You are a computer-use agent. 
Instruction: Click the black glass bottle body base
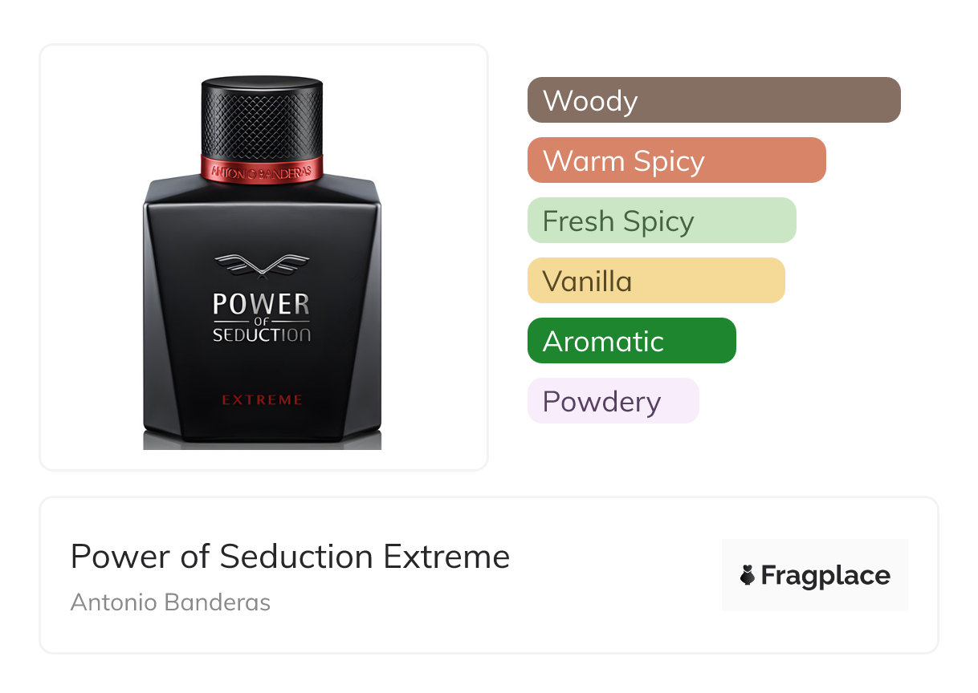coord(263,314)
